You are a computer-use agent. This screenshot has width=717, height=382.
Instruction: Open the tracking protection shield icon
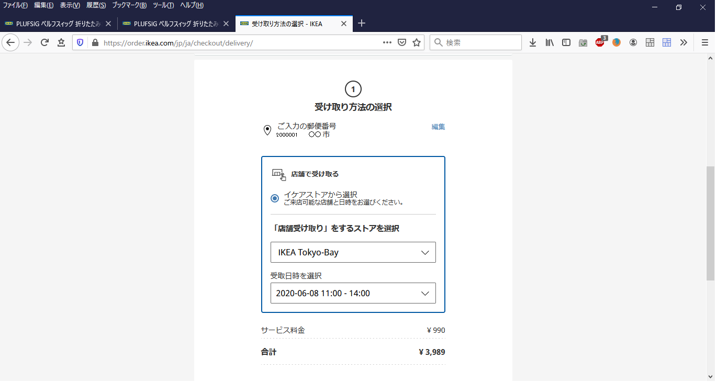point(80,43)
